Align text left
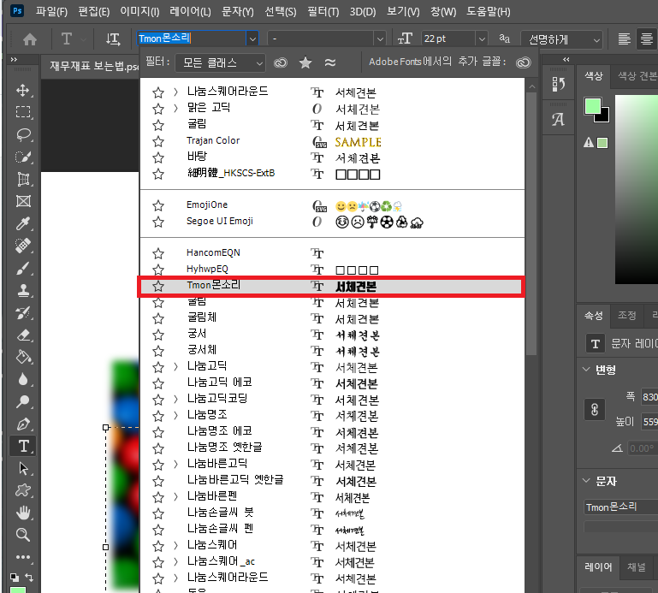Screen dimensions: 658x593 pyautogui.click(x=625, y=39)
